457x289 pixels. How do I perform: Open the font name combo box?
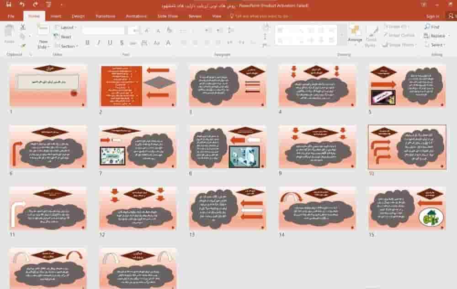(x=104, y=30)
